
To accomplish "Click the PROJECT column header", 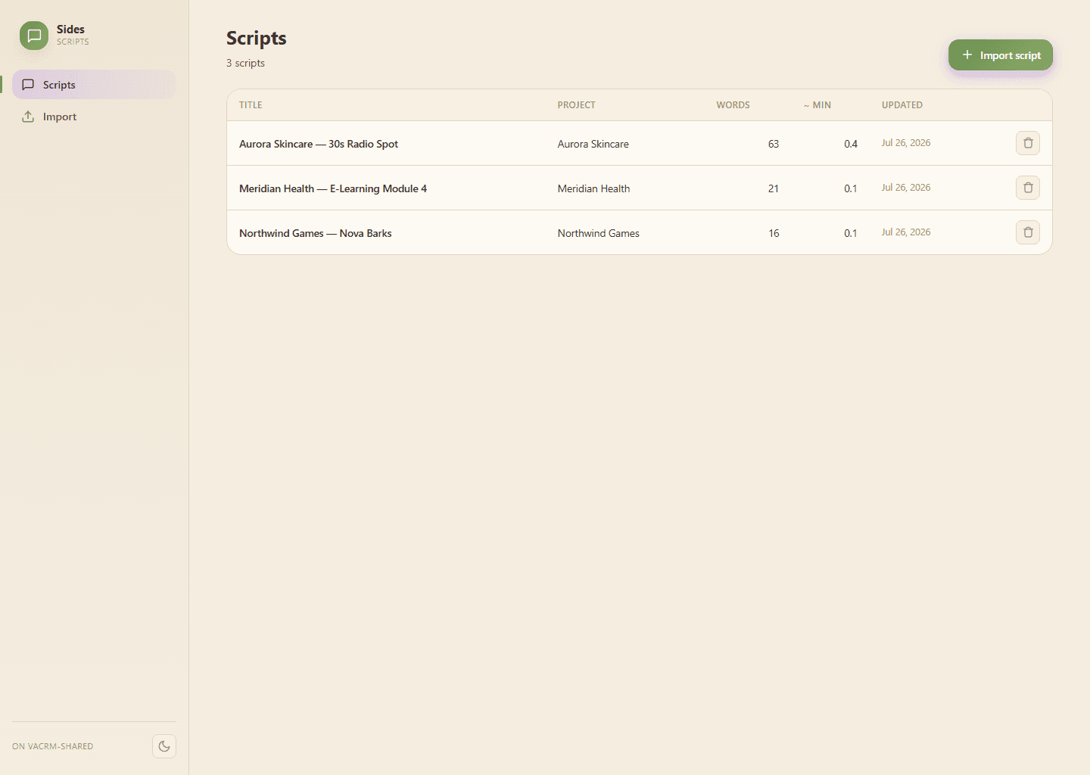I will point(576,105).
